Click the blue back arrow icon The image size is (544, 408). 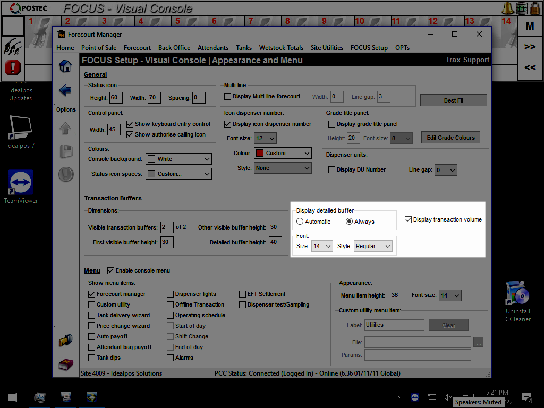[x=65, y=90]
